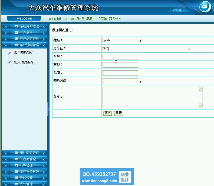The image size is (214, 186).
Task: Expand the 库存报警管理 menu
Action: click(24, 172)
